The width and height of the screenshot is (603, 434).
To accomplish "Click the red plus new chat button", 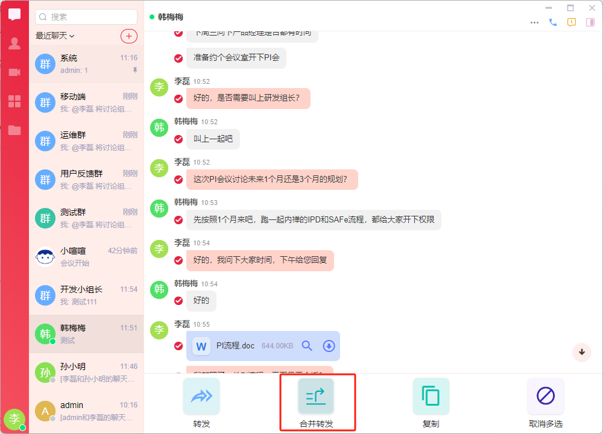I will tap(128, 36).
